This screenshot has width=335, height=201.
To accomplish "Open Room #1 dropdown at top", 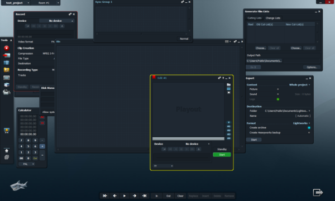I will point(46,3).
